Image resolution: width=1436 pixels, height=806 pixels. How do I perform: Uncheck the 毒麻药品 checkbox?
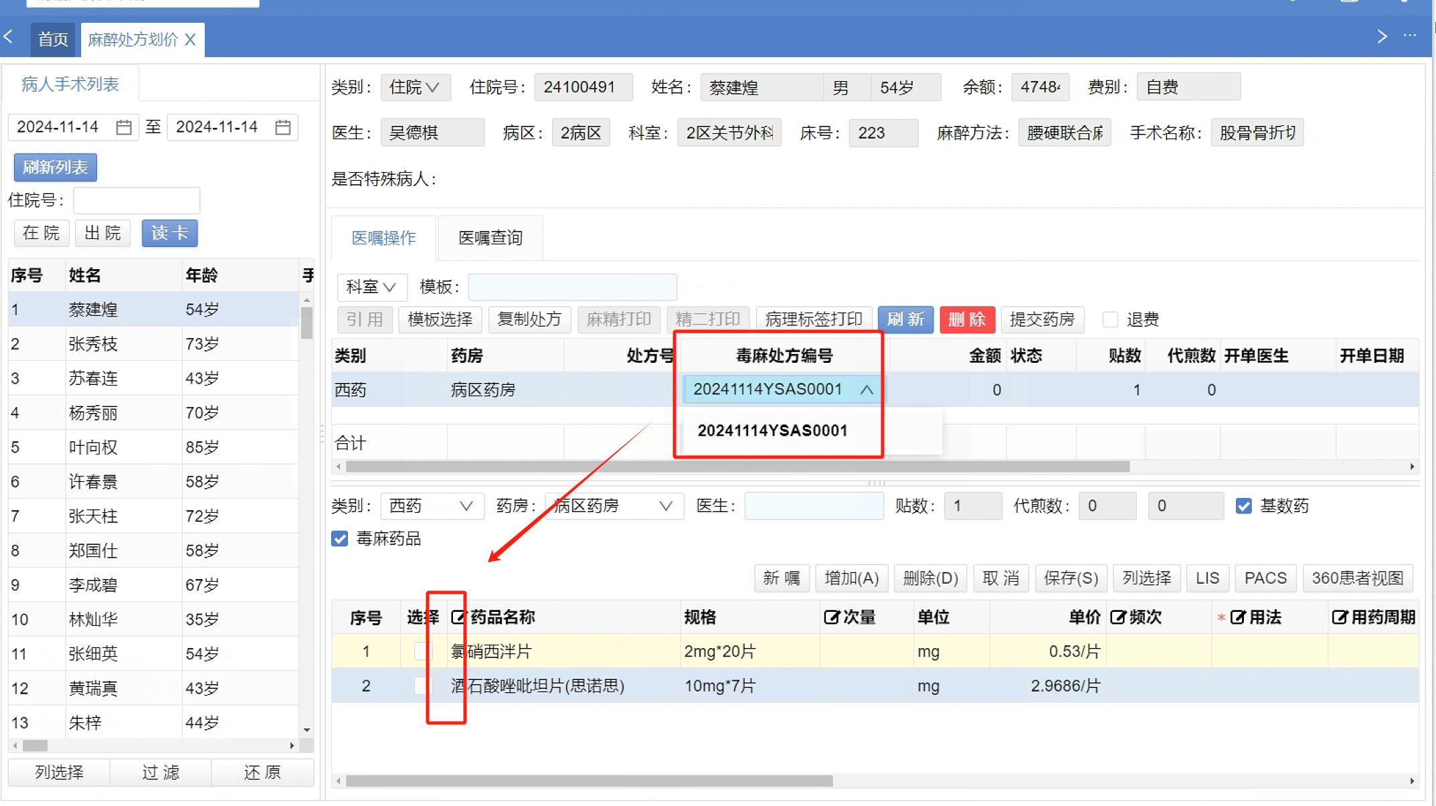point(340,539)
